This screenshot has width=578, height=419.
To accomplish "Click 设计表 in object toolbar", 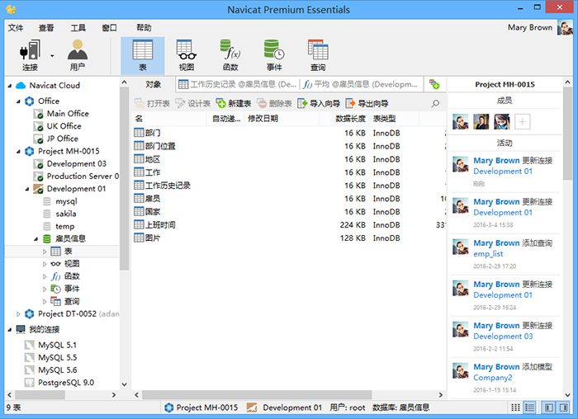I will [x=192, y=103].
